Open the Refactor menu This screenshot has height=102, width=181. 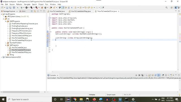coord(19,4)
